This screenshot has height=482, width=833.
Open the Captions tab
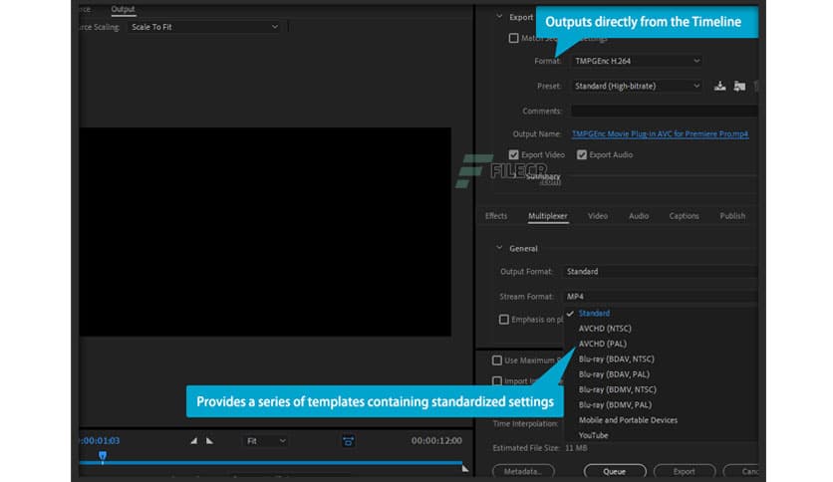[x=684, y=216]
